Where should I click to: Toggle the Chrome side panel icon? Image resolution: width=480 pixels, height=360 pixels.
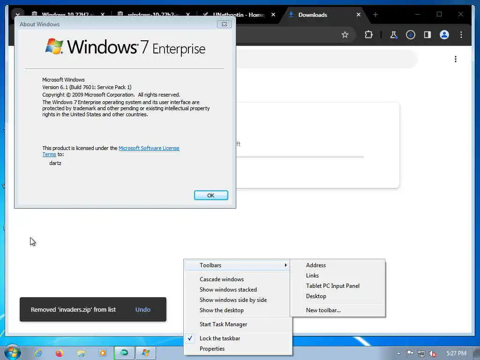[x=427, y=35]
